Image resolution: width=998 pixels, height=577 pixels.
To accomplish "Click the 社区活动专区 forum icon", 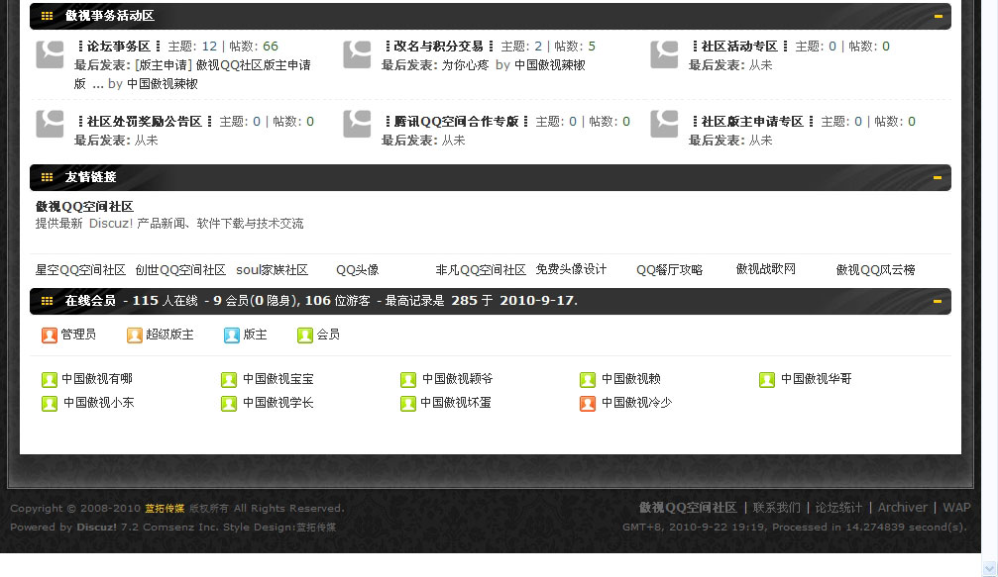I will click(x=664, y=54).
